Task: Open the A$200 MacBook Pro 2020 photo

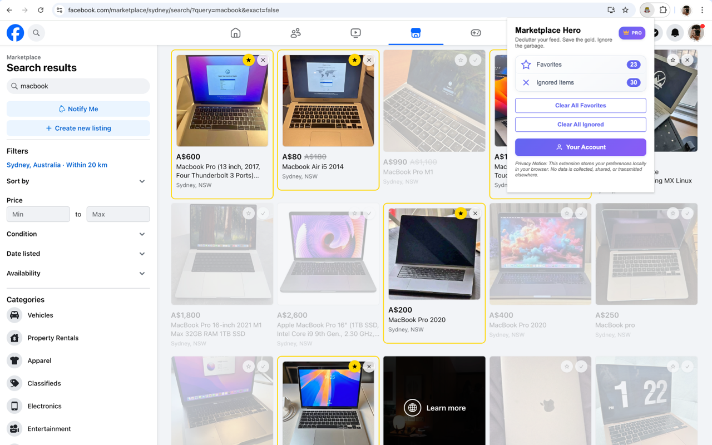Action: [434, 254]
